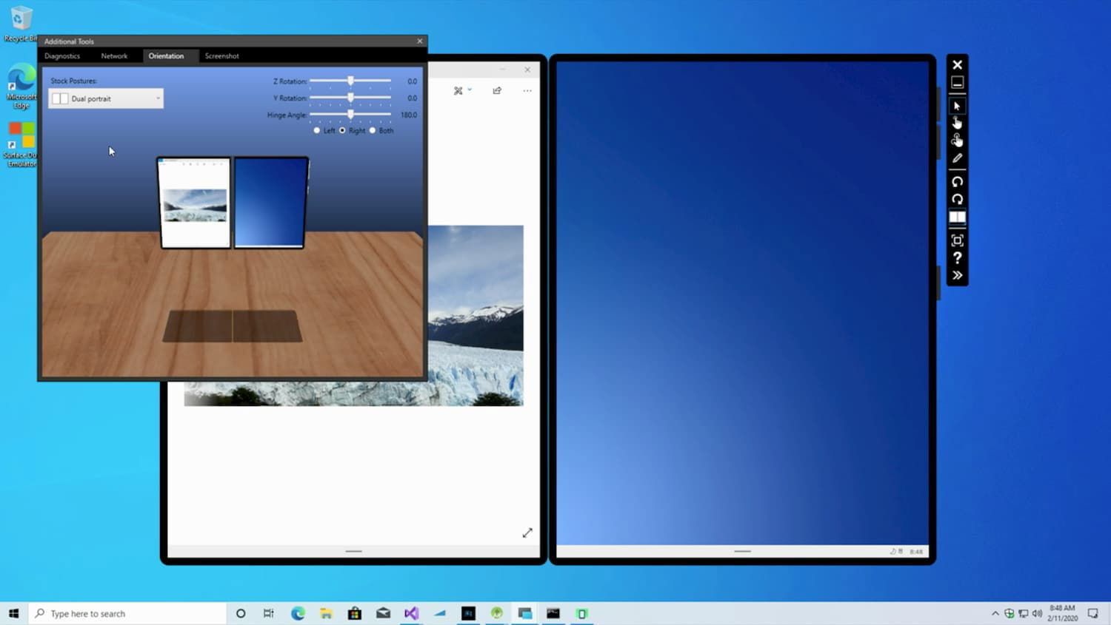Adjust the Hinge Angle slider

(x=350, y=115)
